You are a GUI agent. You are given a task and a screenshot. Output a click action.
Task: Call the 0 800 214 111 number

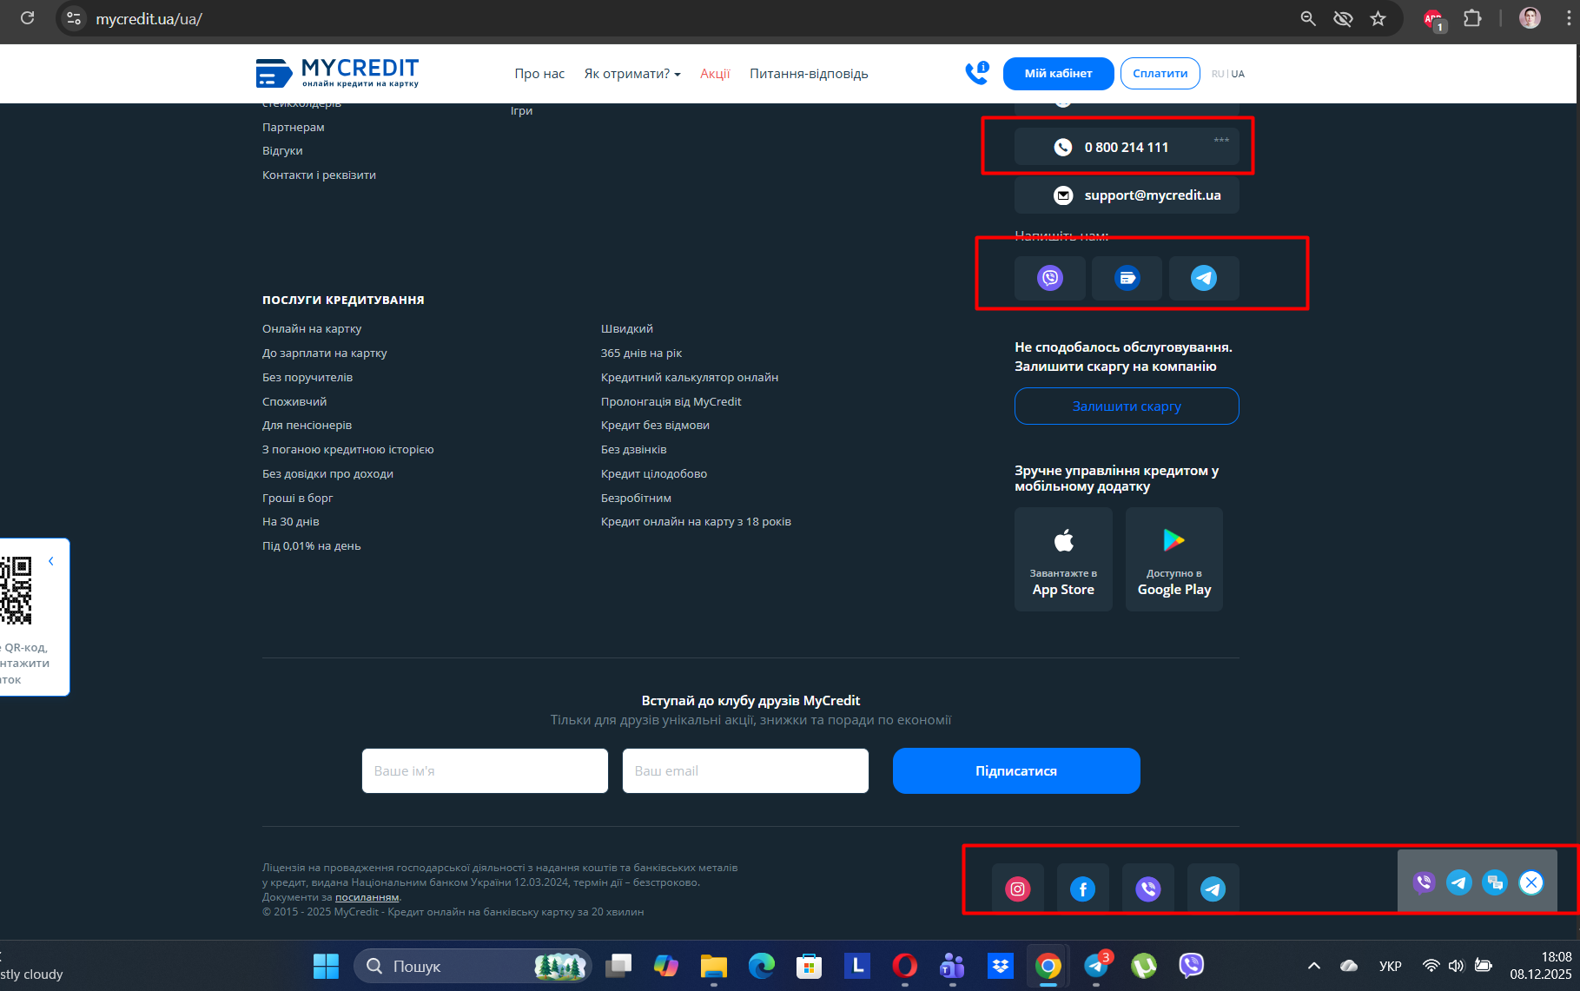1127,147
